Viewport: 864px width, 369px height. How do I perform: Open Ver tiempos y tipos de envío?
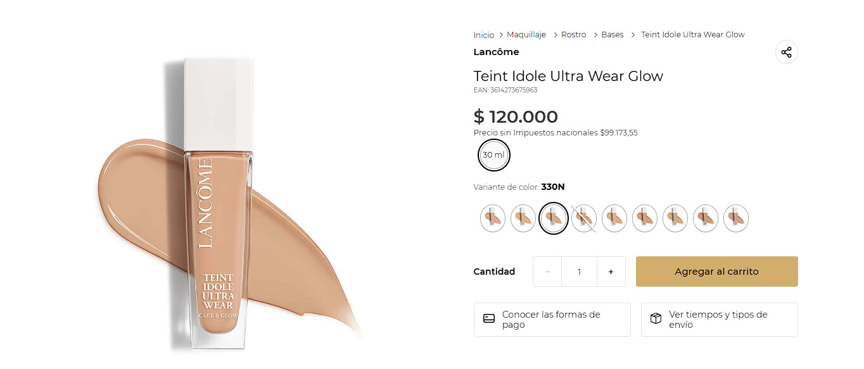coord(719,320)
